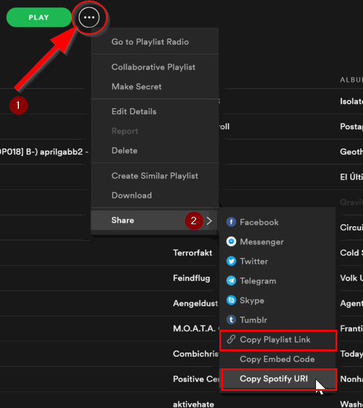Share via Facebook text entry
363x408 pixels.
(259, 222)
